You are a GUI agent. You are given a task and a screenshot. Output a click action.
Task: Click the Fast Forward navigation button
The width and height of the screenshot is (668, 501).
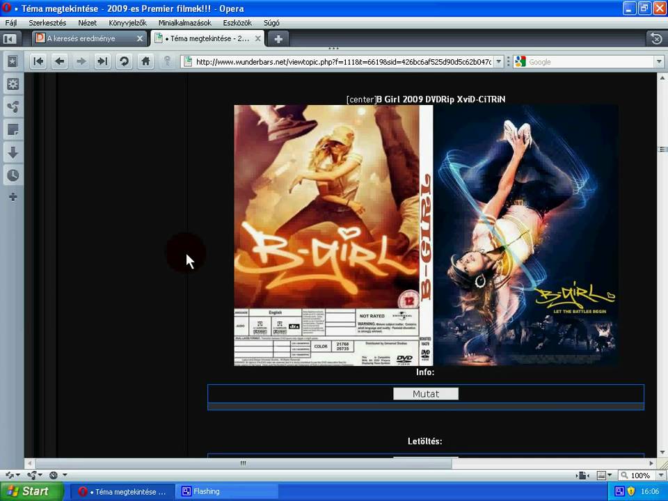pyautogui.click(x=102, y=61)
